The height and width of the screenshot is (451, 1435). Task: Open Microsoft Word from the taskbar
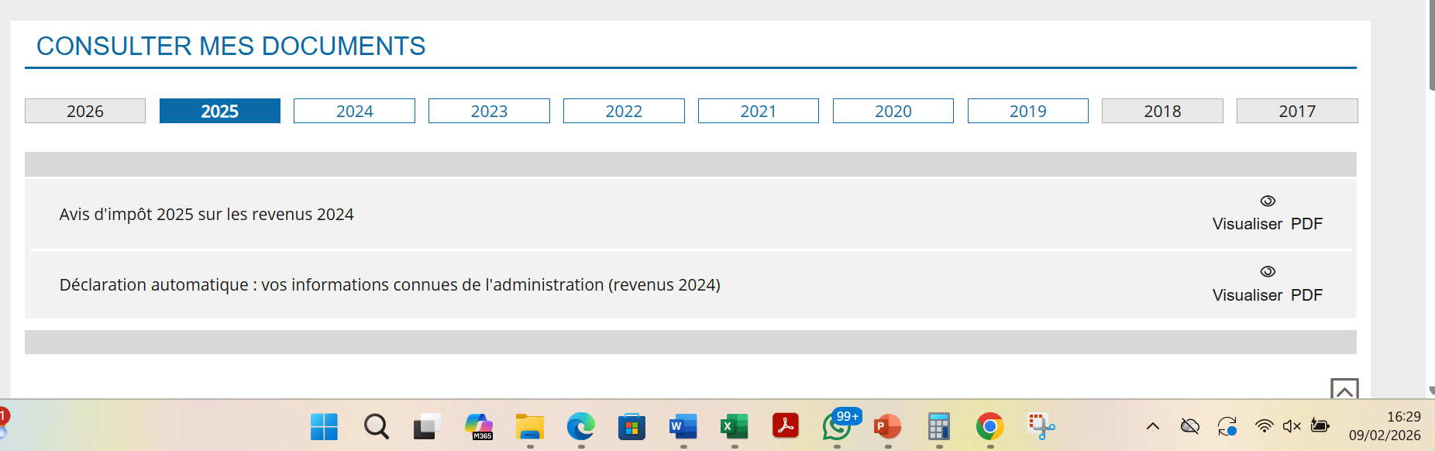(x=683, y=426)
